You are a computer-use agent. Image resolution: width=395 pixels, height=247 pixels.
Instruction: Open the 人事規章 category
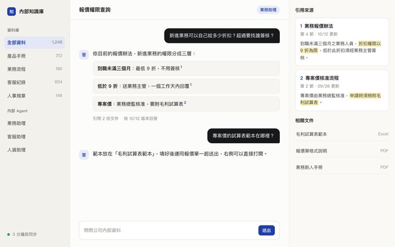35,96
